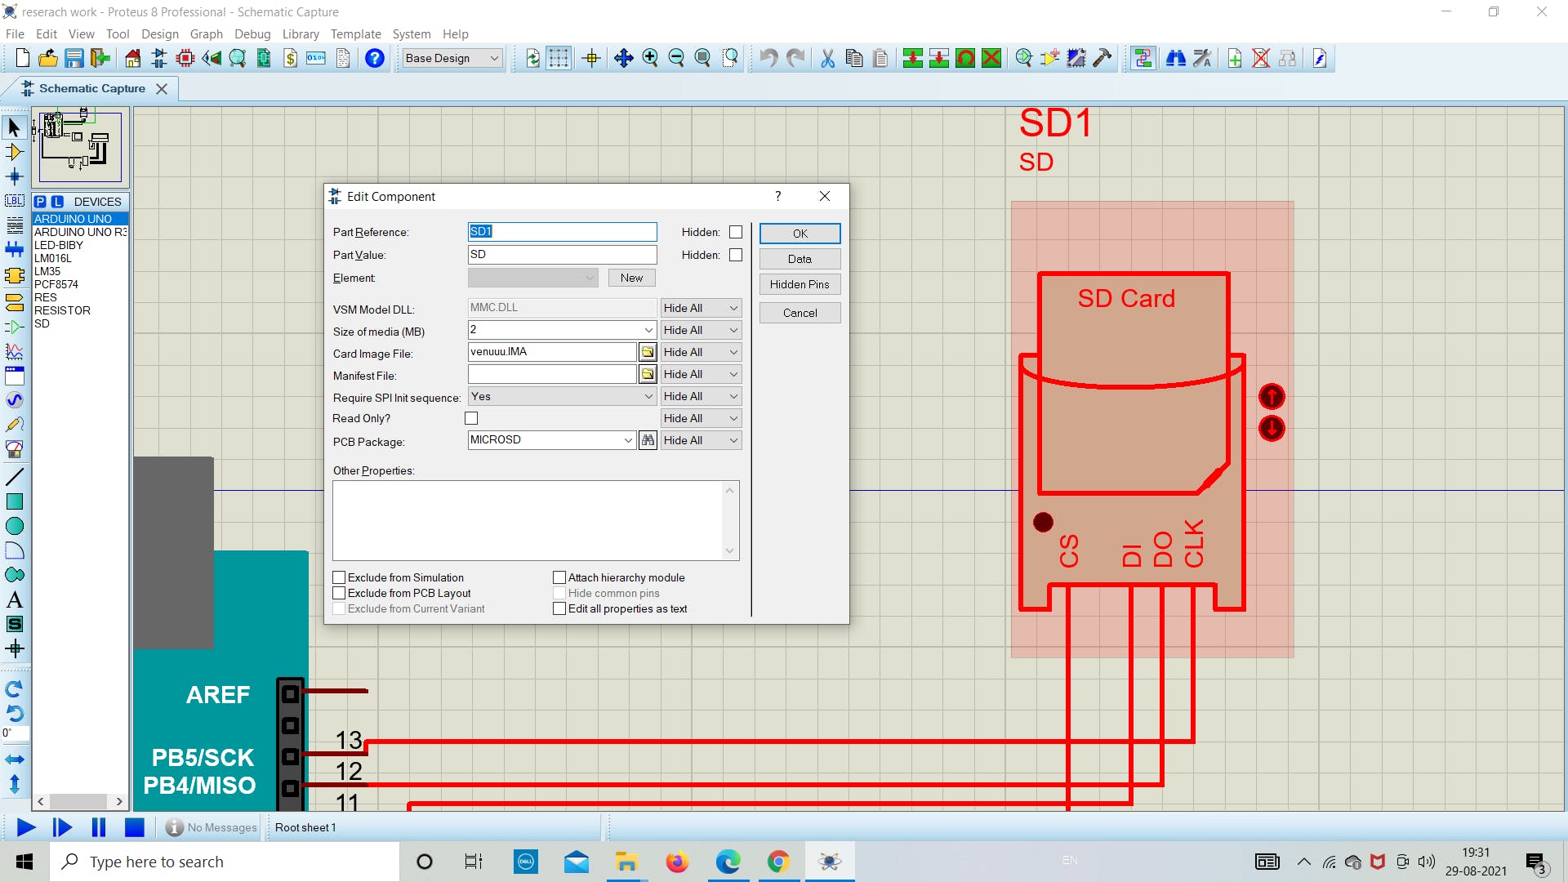Select the Junction placement icon

point(15,176)
